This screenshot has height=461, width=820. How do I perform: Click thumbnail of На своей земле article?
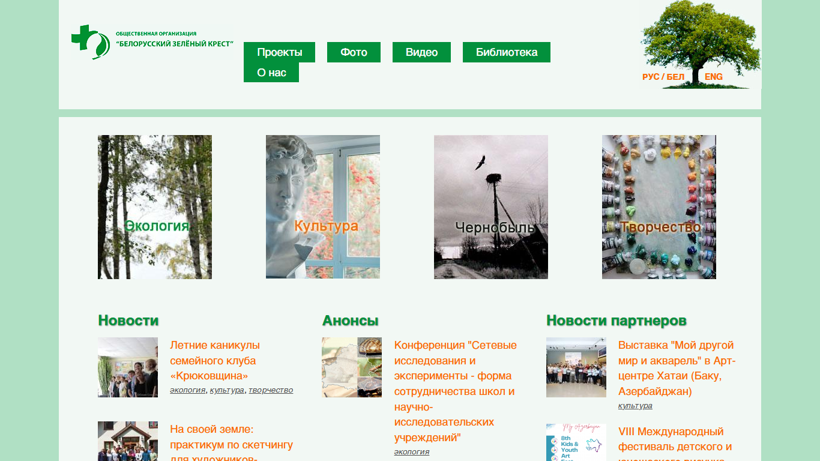(128, 441)
